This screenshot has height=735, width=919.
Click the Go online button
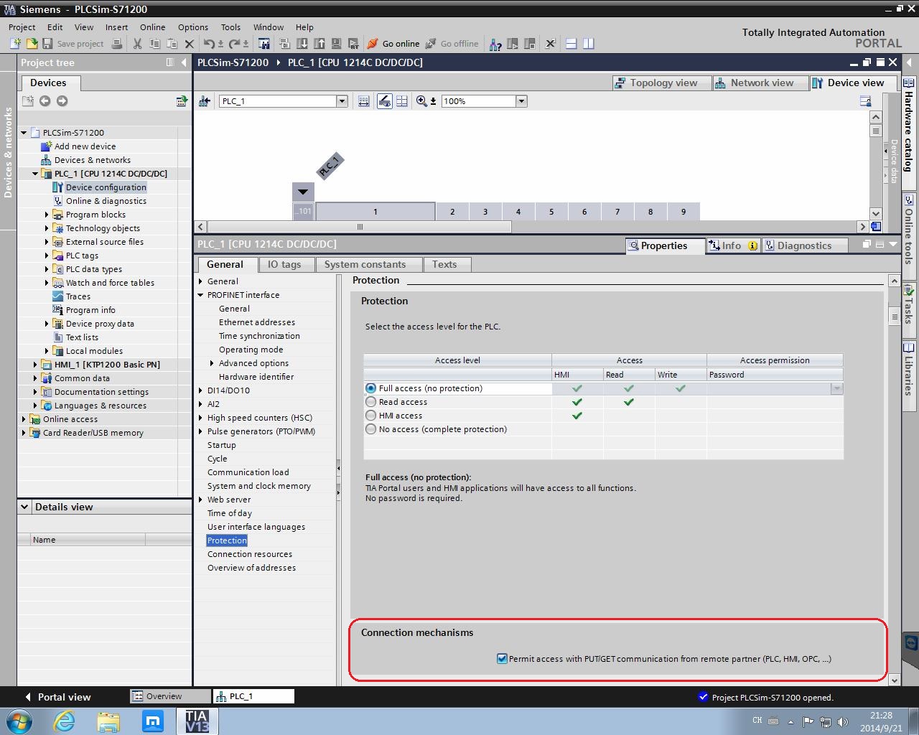(393, 44)
